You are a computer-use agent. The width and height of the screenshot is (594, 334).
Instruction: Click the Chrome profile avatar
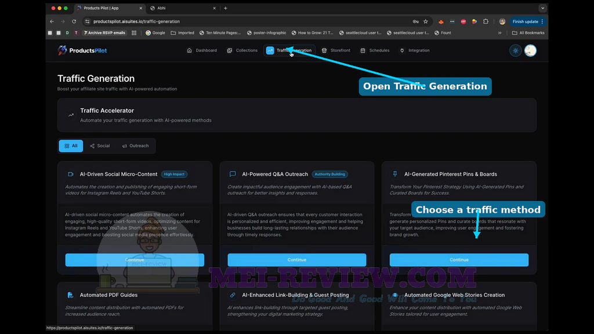(502, 21)
